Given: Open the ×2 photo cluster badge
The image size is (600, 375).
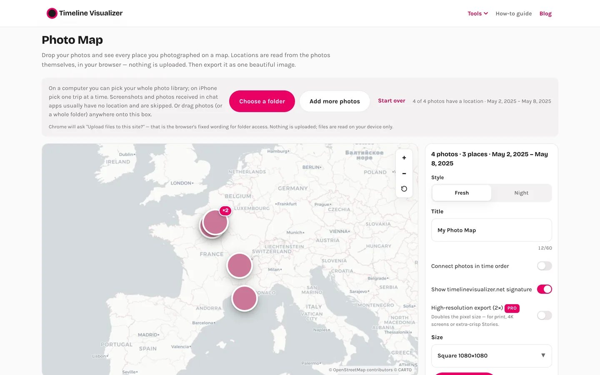Looking at the screenshot, I should (225, 210).
